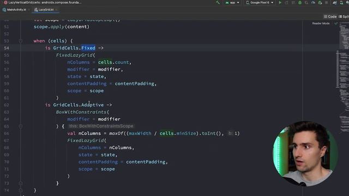
Task: Collapse the when block fold marker at line 53
Action: click(21, 41)
